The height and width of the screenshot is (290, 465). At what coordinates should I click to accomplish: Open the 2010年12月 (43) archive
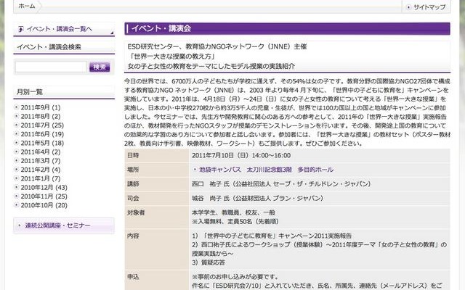point(44,187)
